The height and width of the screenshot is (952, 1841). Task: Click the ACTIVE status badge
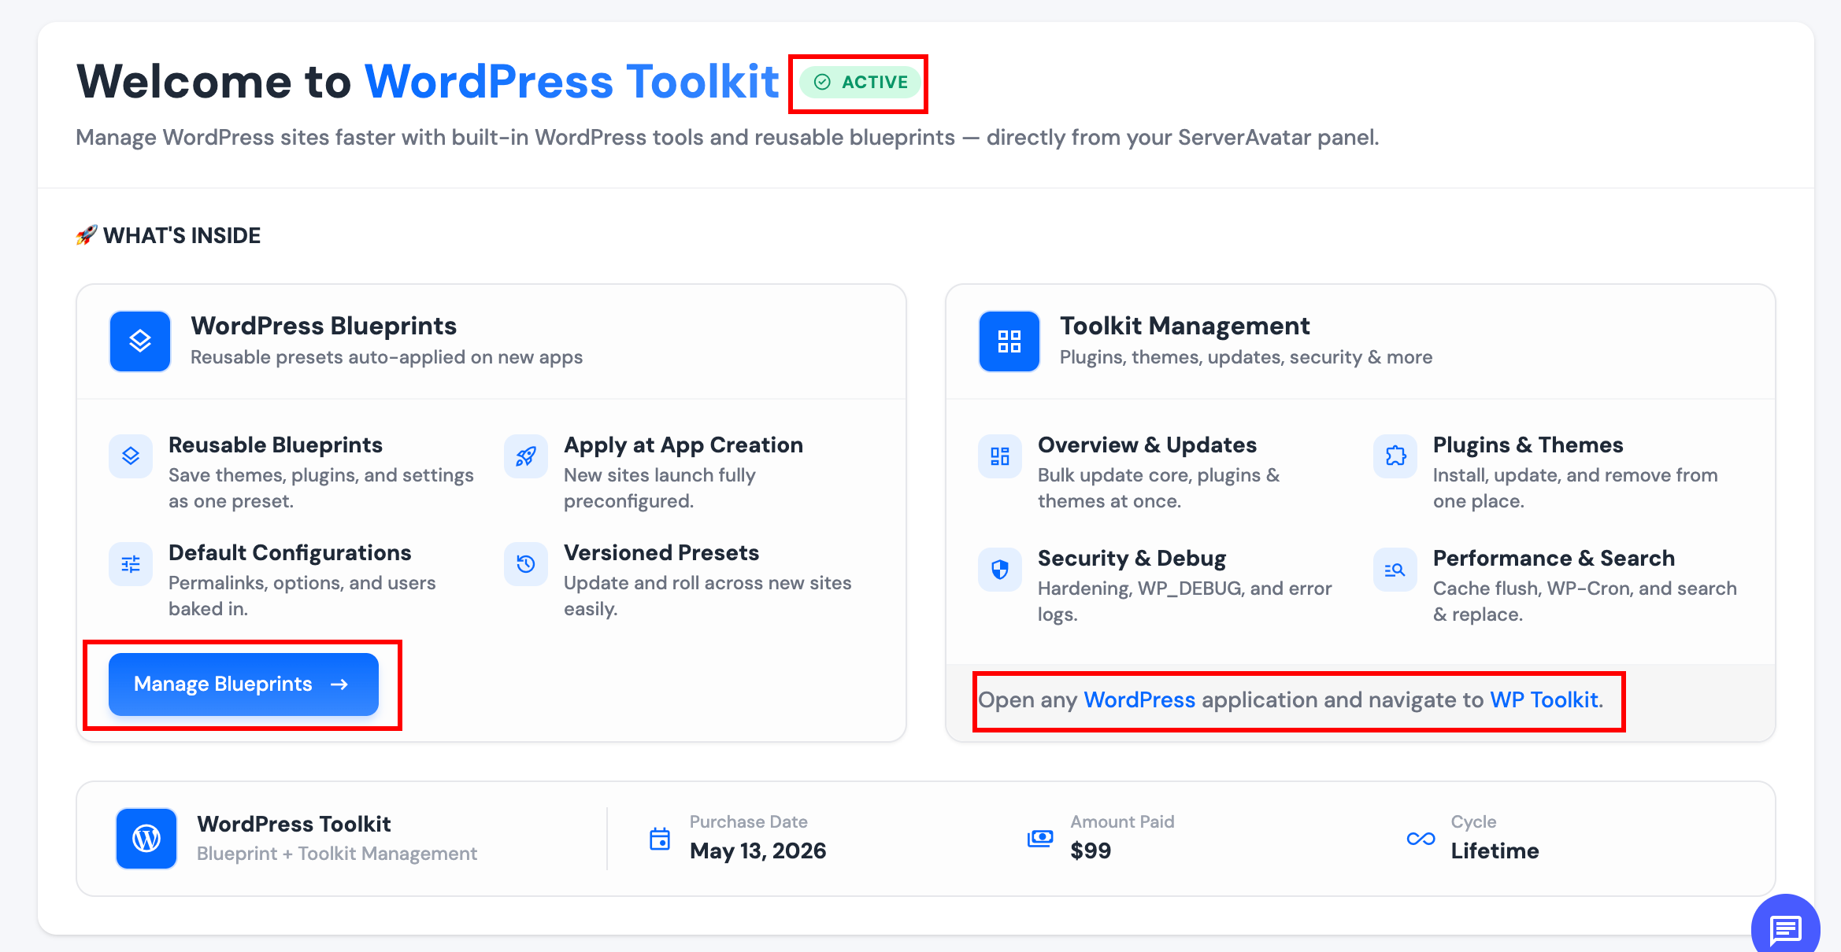860,83
